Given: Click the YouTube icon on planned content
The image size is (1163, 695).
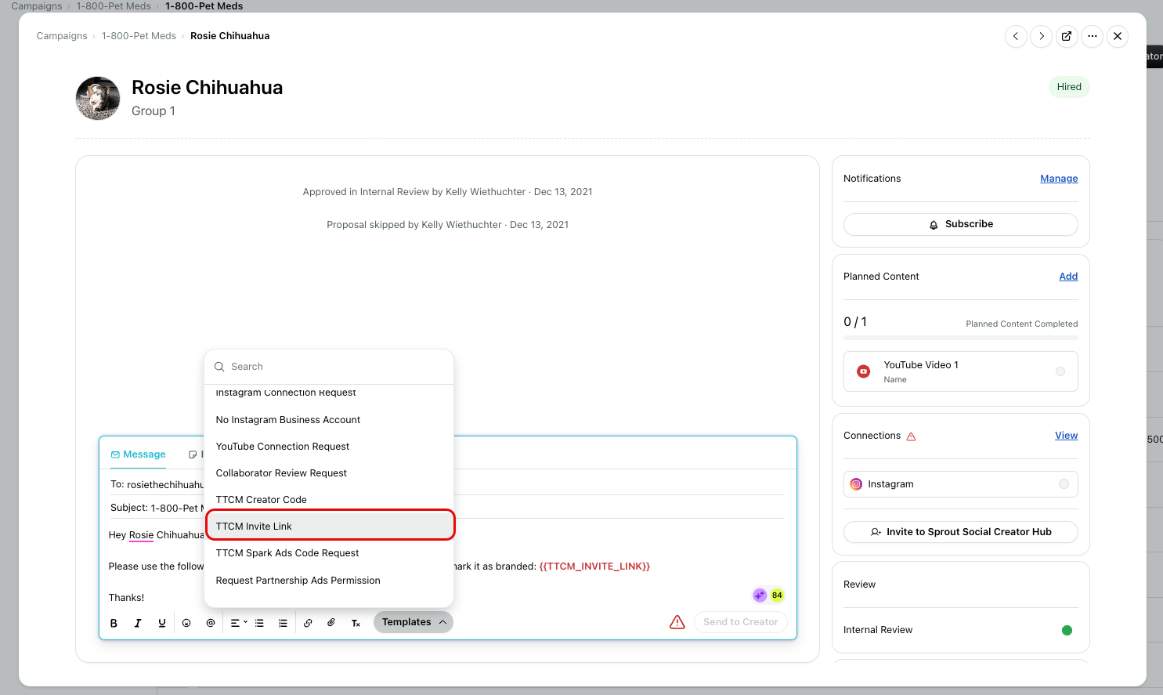Looking at the screenshot, I should point(864,371).
